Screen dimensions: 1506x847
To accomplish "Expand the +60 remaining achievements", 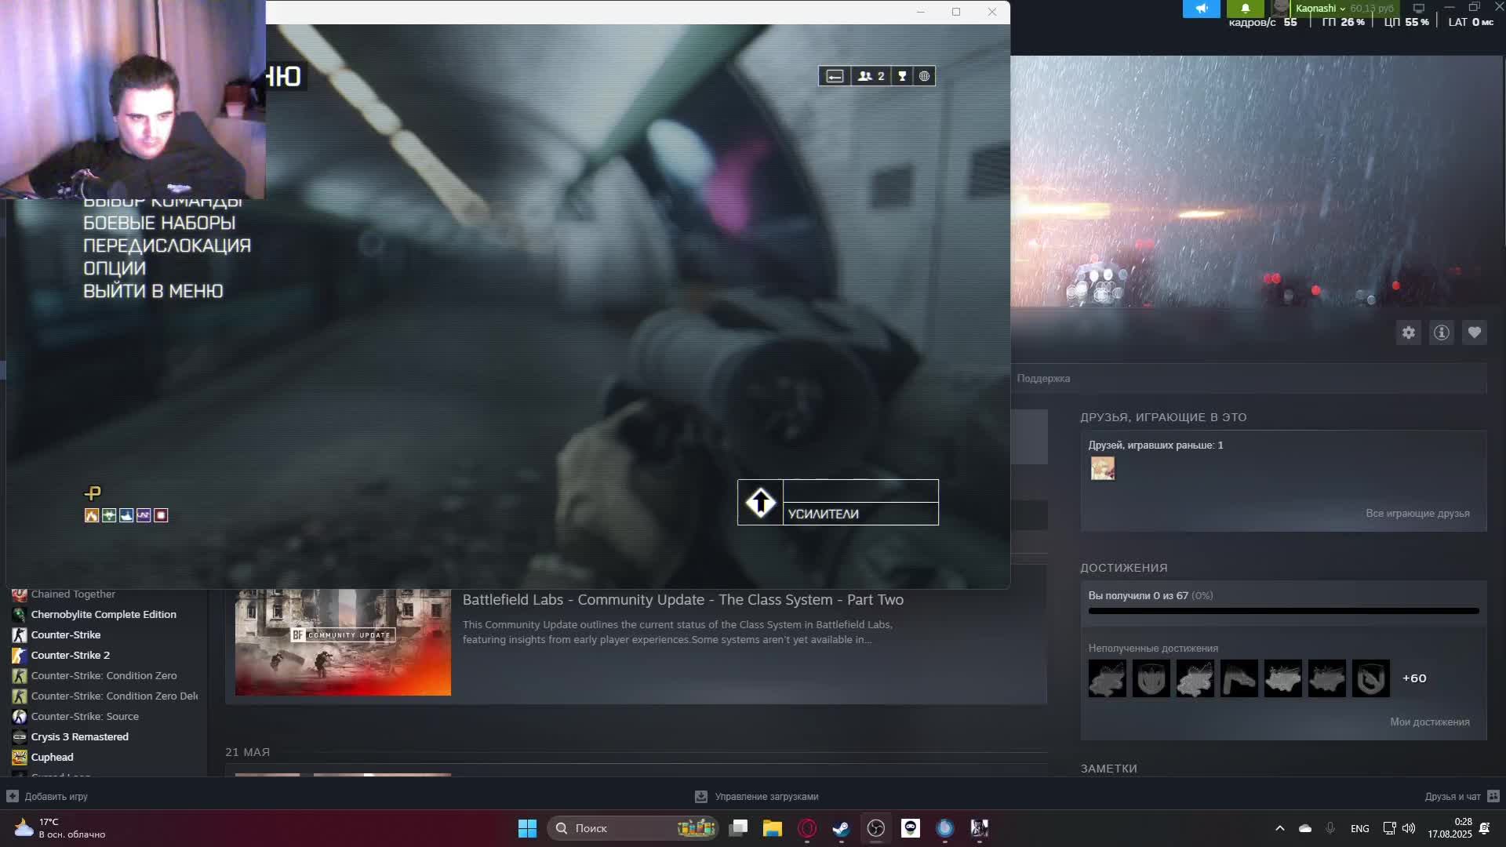I will [x=1414, y=678].
